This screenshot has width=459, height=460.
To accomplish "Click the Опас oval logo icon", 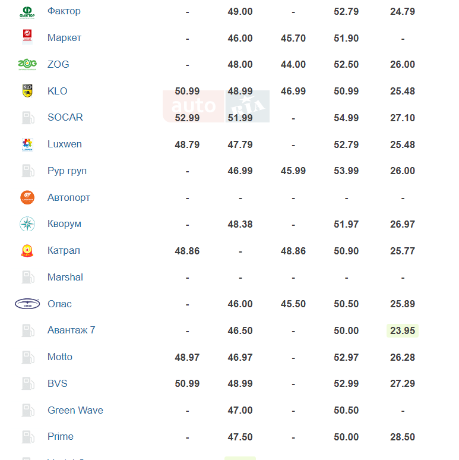I will [27, 304].
